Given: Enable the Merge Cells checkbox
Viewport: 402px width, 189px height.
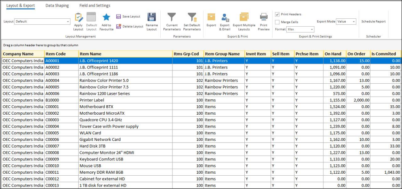Looking at the screenshot, I should [x=277, y=22].
